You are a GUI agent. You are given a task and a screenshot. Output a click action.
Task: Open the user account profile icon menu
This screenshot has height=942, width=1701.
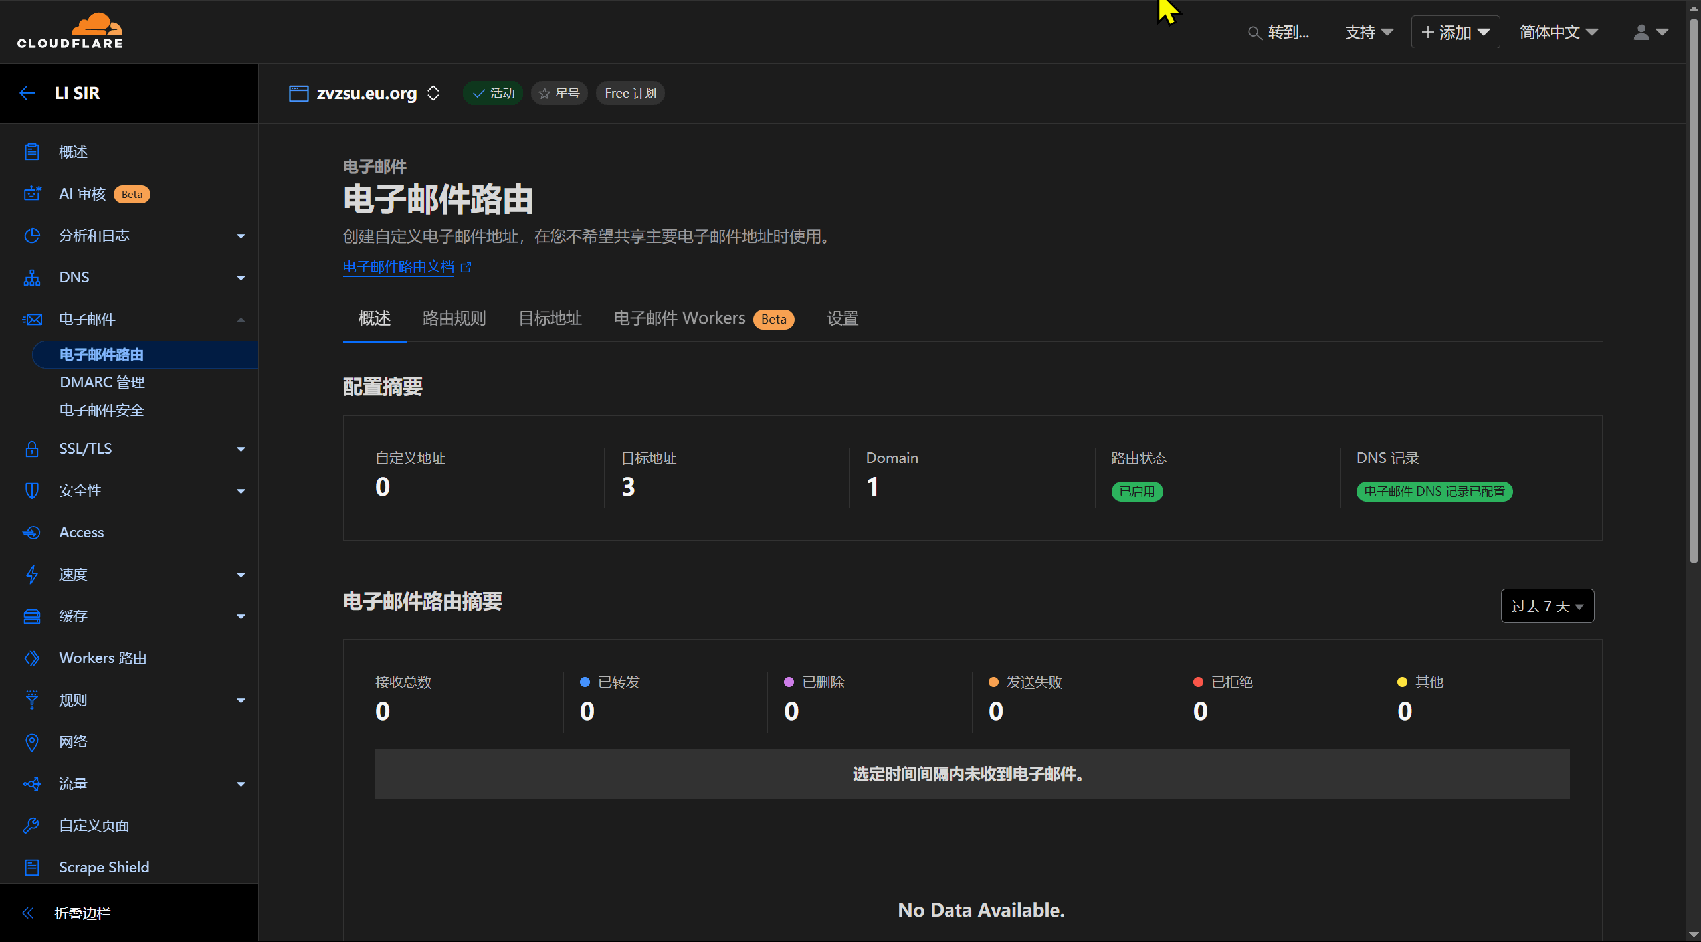[x=1651, y=32]
